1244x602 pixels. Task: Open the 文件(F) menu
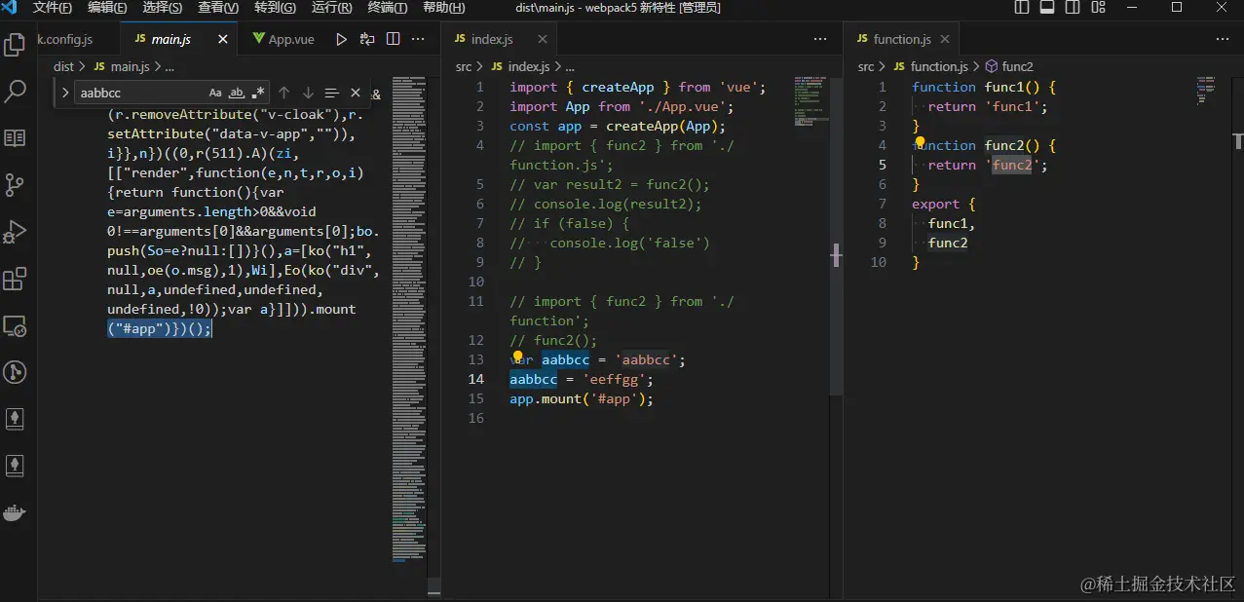53,8
